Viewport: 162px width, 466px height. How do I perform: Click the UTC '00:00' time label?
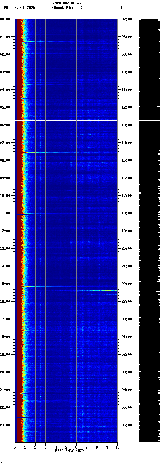(x=127, y=319)
